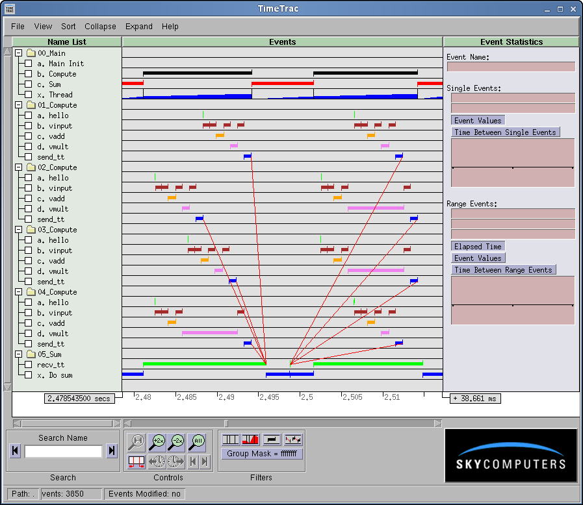The height and width of the screenshot is (505, 583).
Task: Toggle 'x. Do sum' checkbox
Action: tap(28, 375)
